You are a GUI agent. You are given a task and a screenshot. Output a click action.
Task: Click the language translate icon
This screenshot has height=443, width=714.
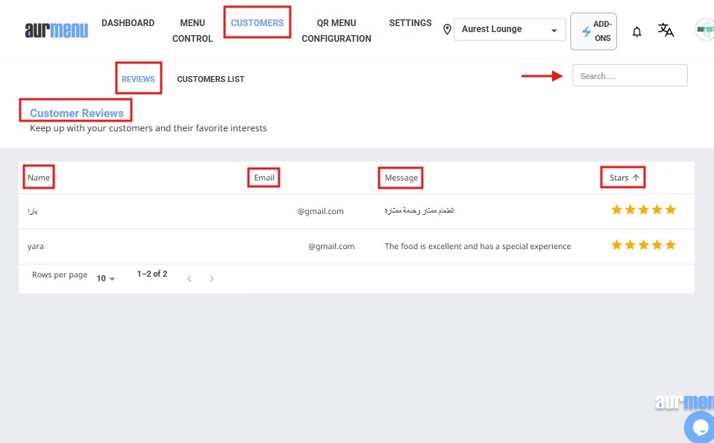(x=666, y=30)
